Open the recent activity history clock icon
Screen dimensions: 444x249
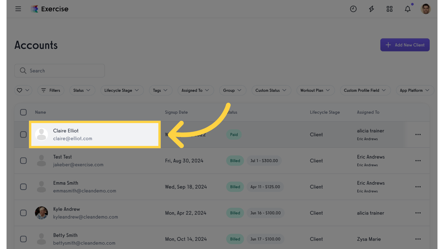click(353, 9)
